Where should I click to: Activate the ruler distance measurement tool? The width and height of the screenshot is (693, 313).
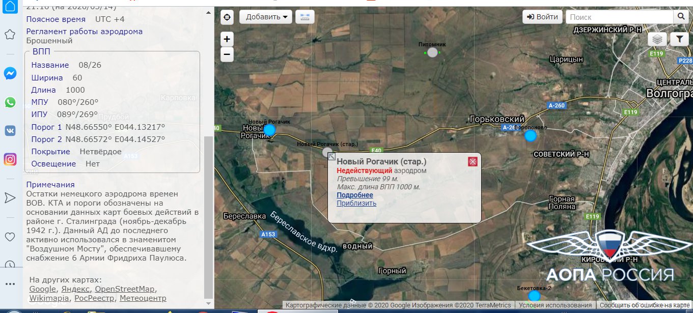[x=305, y=17]
